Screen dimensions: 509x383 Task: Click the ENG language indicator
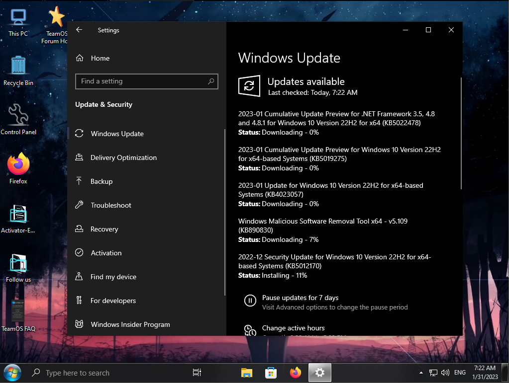coord(460,373)
